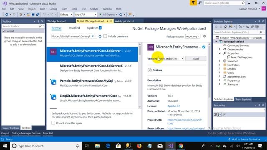
Task: Click the Quick Launch search box
Action: [223, 3]
